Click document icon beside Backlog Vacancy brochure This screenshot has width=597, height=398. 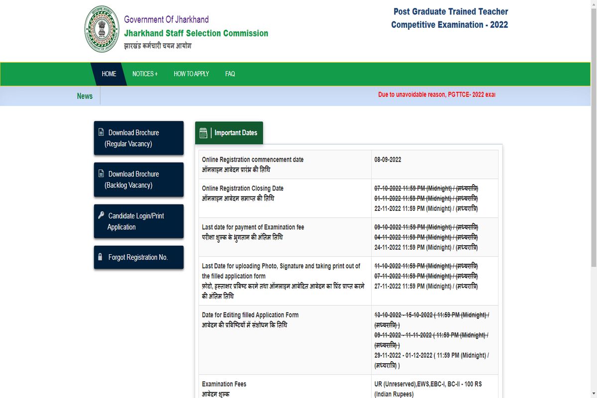click(x=101, y=174)
